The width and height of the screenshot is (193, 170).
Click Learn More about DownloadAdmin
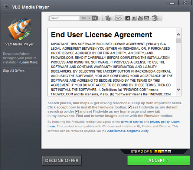[29, 62]
